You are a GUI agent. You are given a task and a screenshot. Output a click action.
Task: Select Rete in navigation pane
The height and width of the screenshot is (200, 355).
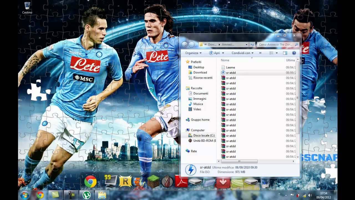(x=194, y=151)
